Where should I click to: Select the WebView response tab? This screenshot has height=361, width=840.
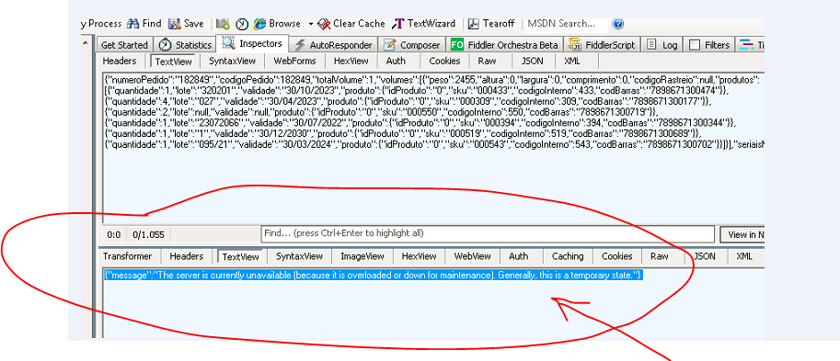click(x=473, y=256)
